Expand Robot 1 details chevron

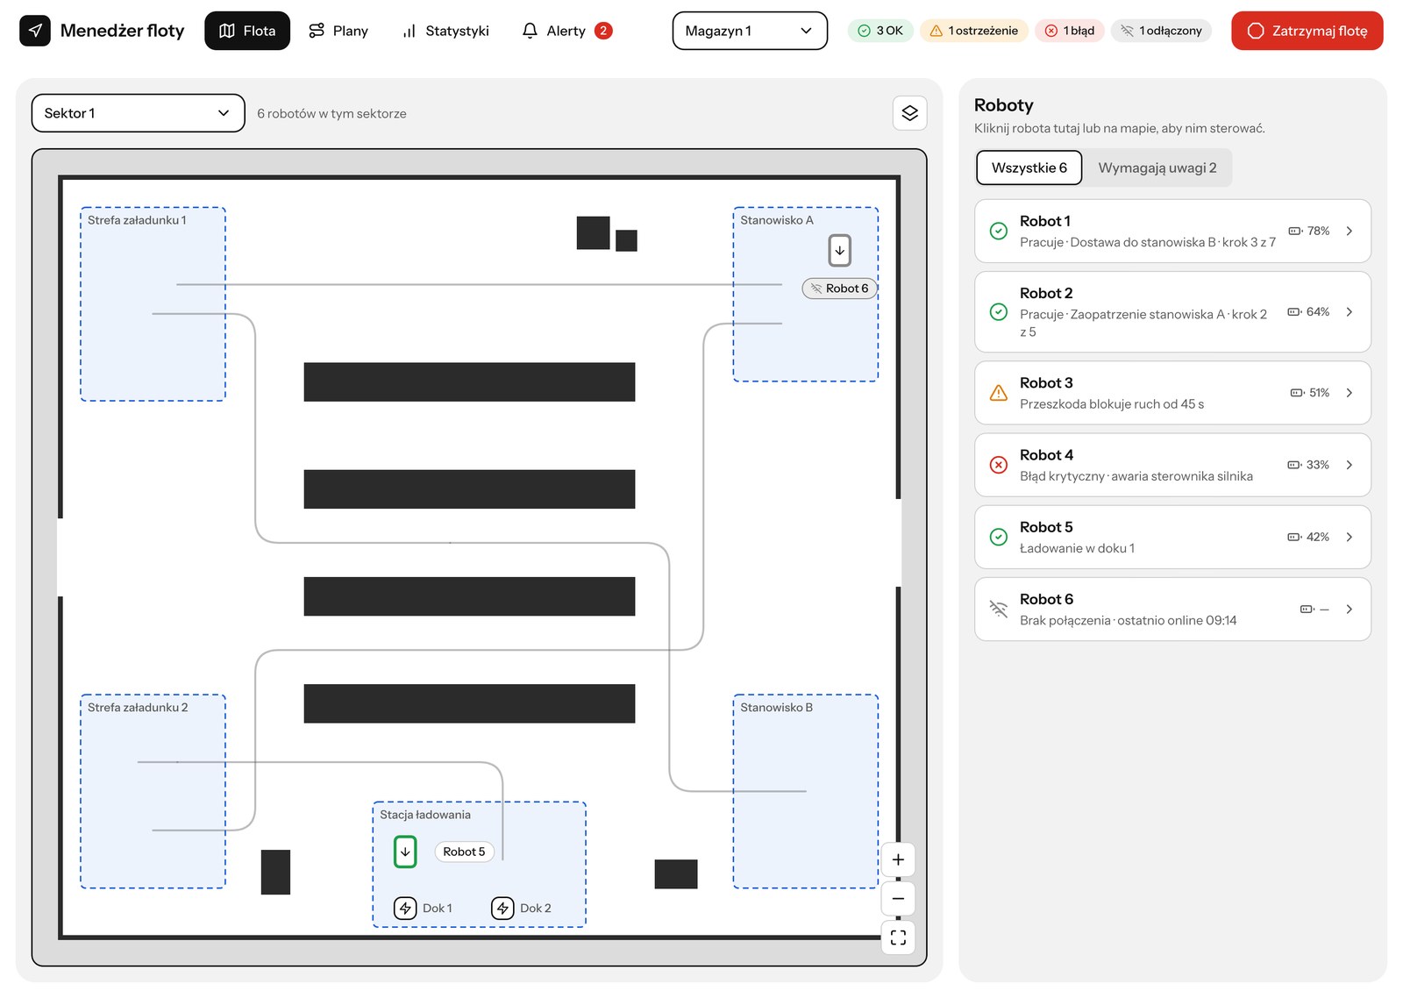point(1349,231)
